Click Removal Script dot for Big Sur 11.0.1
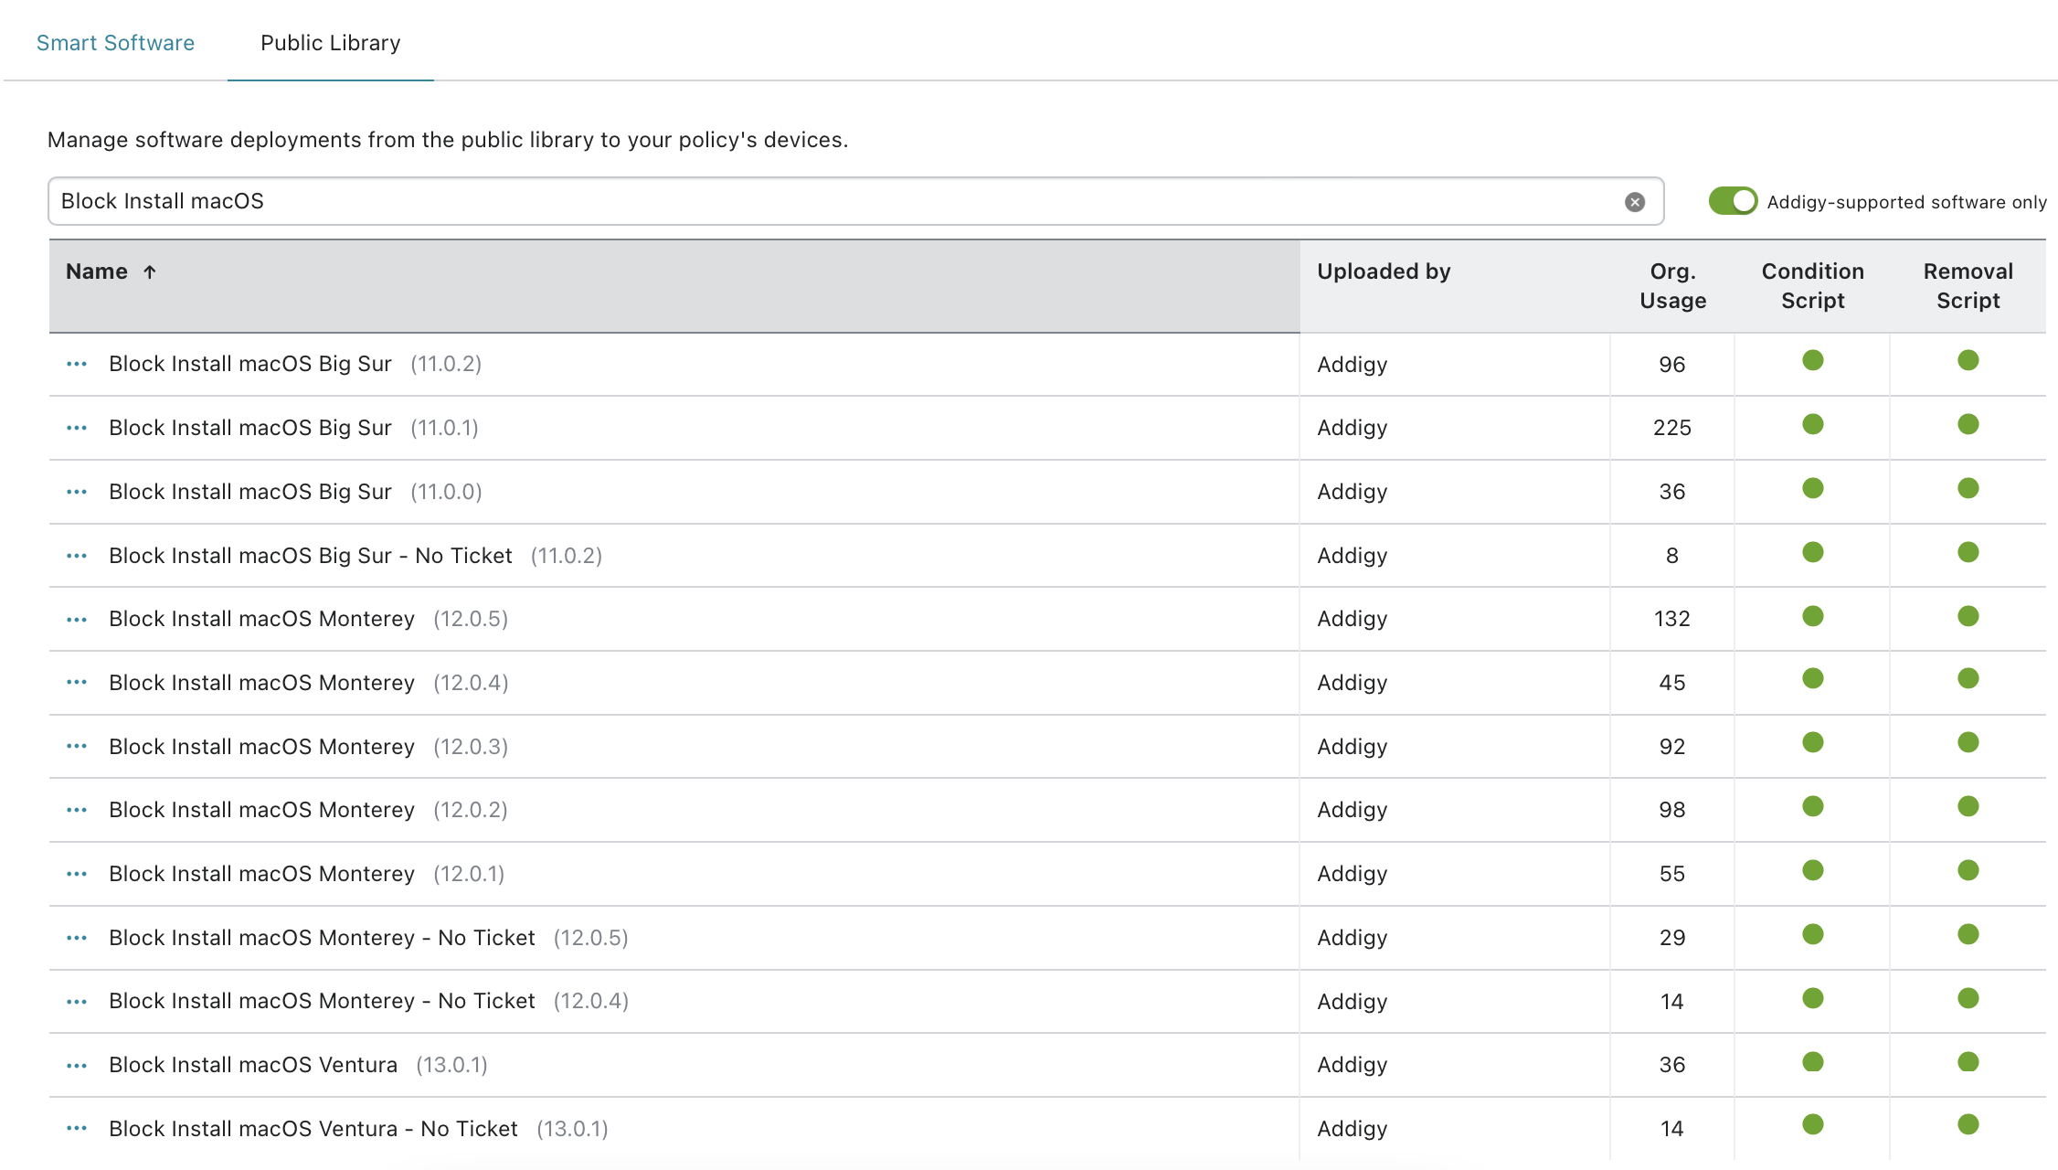 1968,424
